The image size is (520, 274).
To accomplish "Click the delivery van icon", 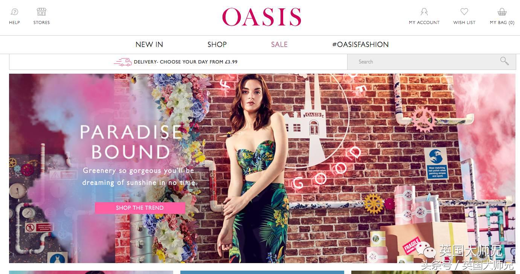I will (x=123, y=62).
